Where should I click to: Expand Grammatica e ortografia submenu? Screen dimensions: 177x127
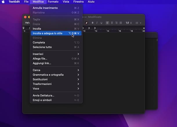click(x=56, y=75)
